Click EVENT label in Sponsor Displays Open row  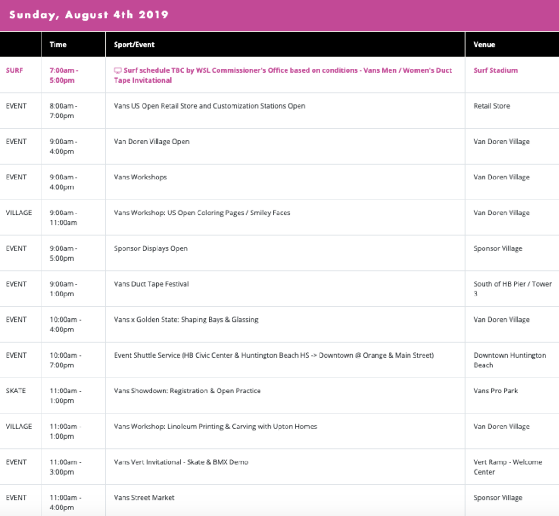(x=16, y=248)
